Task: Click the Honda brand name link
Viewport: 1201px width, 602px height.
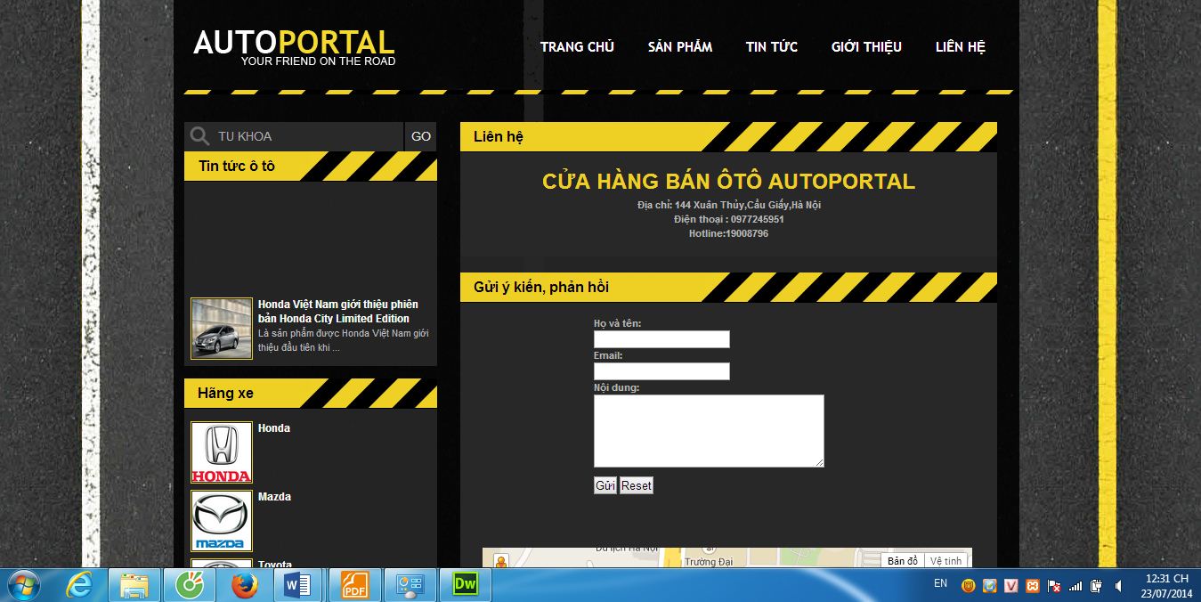Action: pos(274,428)
